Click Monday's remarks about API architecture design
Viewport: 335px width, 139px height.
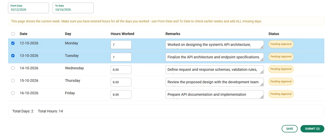[215, 45]
